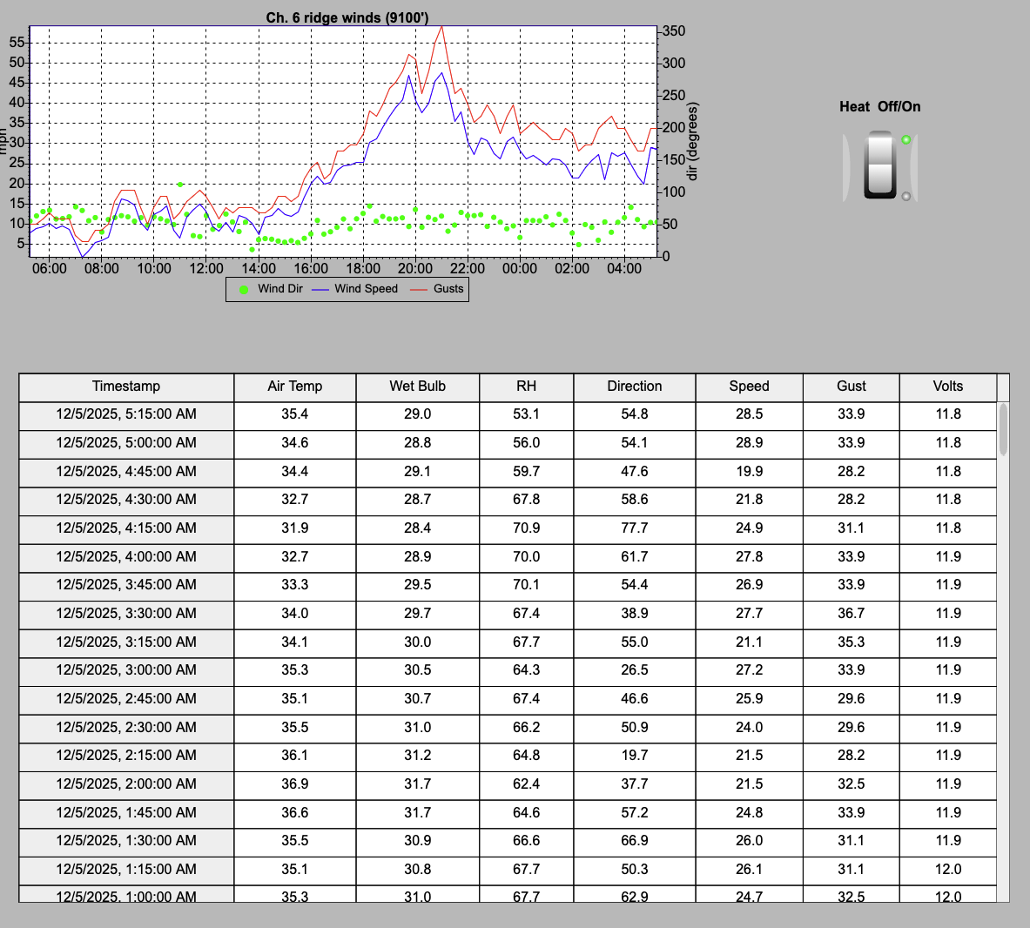The image size is (1030, 928).
Task: Click the Wind Speed legend entry
Action: point(354,289)
